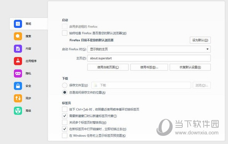Click the 下载 folder path field
Image resolution: width=228 pixels, height=144 pixels.
click(x=141, y=85)
